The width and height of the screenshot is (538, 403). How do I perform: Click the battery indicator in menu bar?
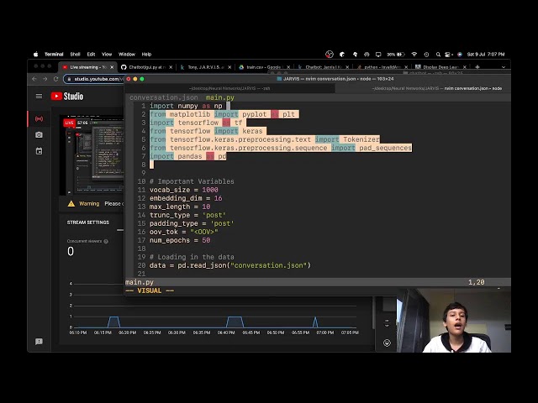click(x=396, y=54)
